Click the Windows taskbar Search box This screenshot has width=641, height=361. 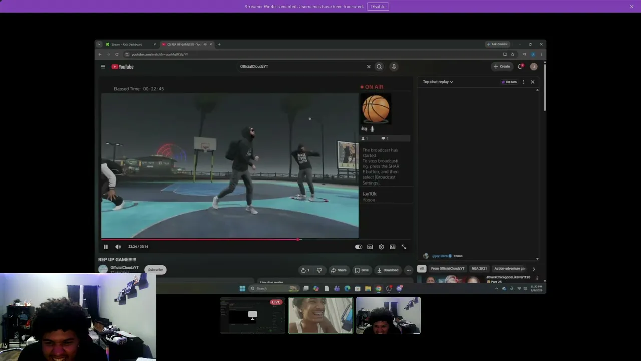(273, 288)
